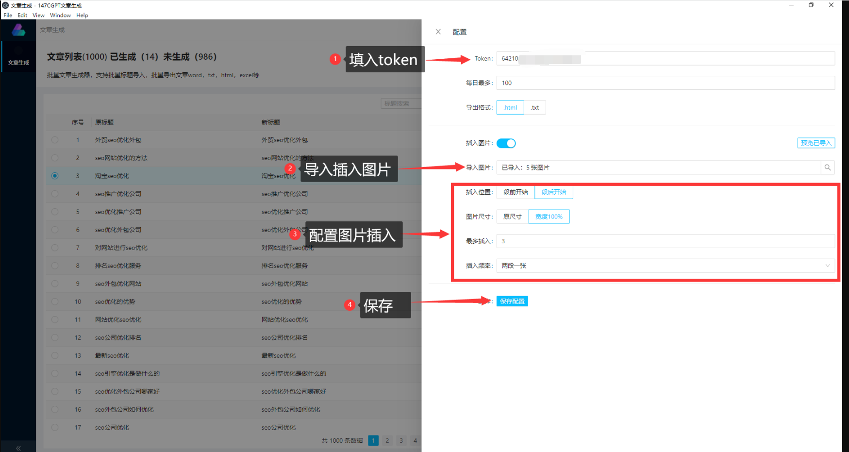Click the 每日最多 input field
849x452 pixels.
tap(665, 83)
